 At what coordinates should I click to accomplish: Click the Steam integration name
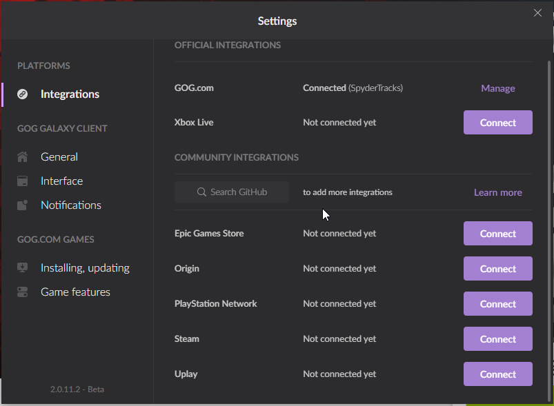pyautogui.click(x=187, y=339)
